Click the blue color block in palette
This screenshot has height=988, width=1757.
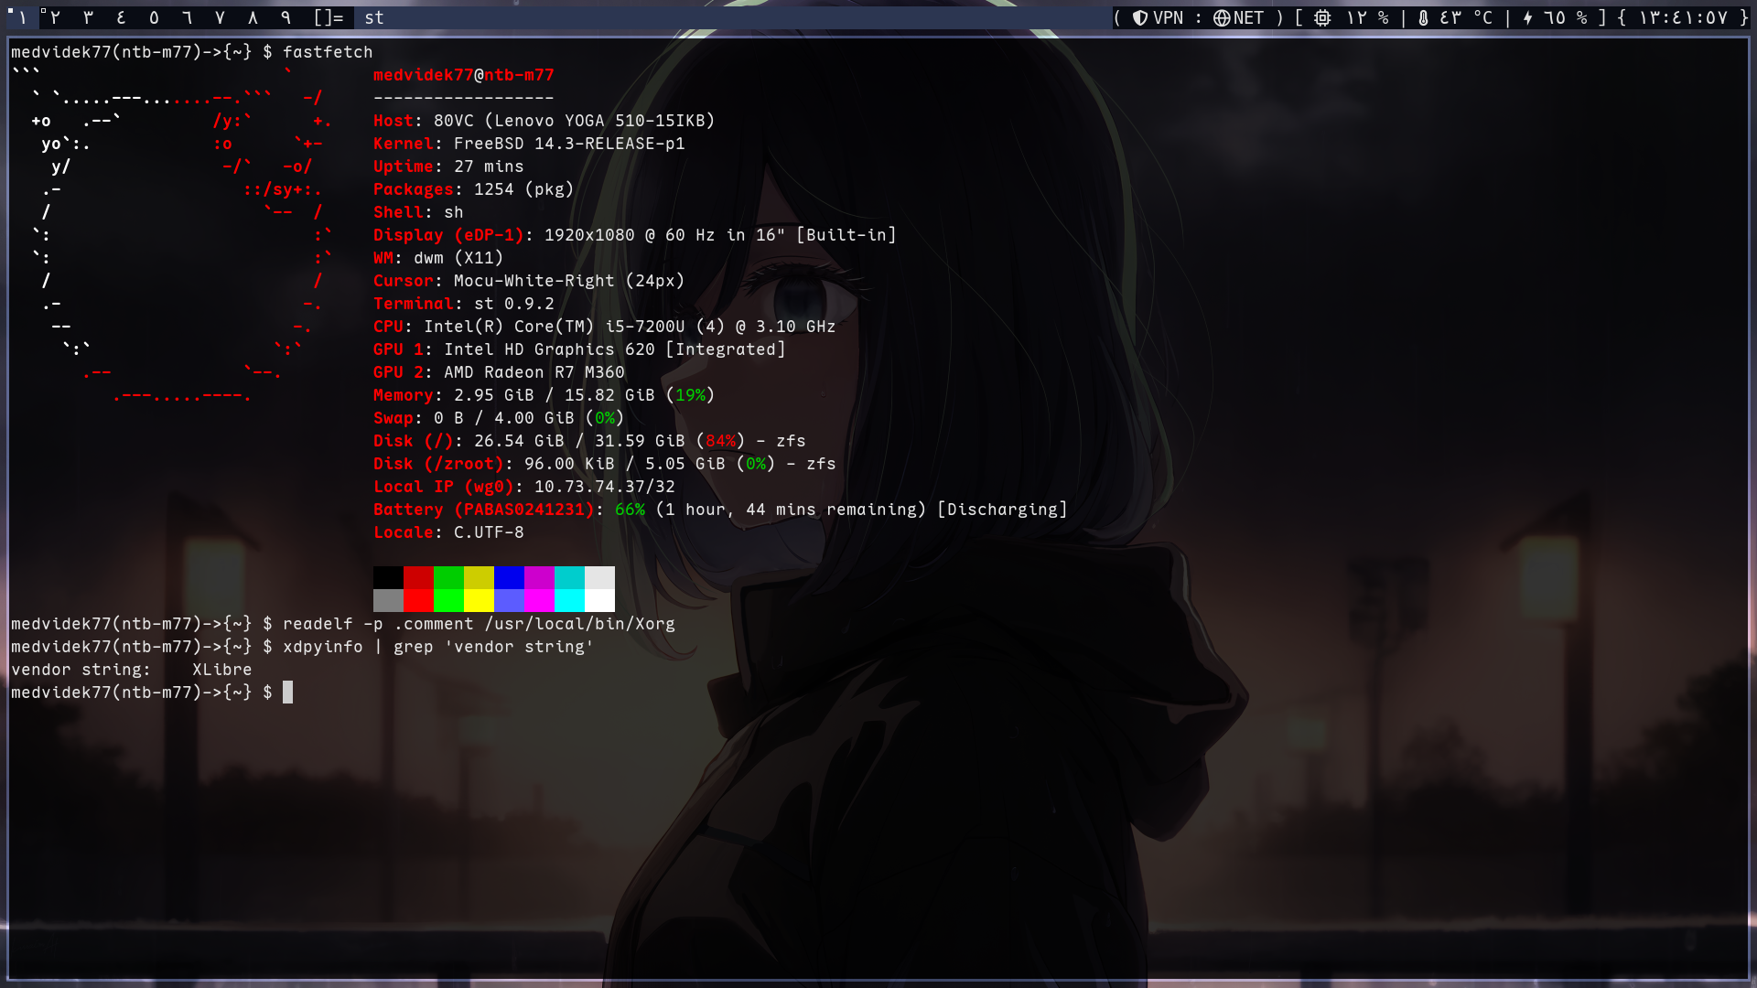509,577
